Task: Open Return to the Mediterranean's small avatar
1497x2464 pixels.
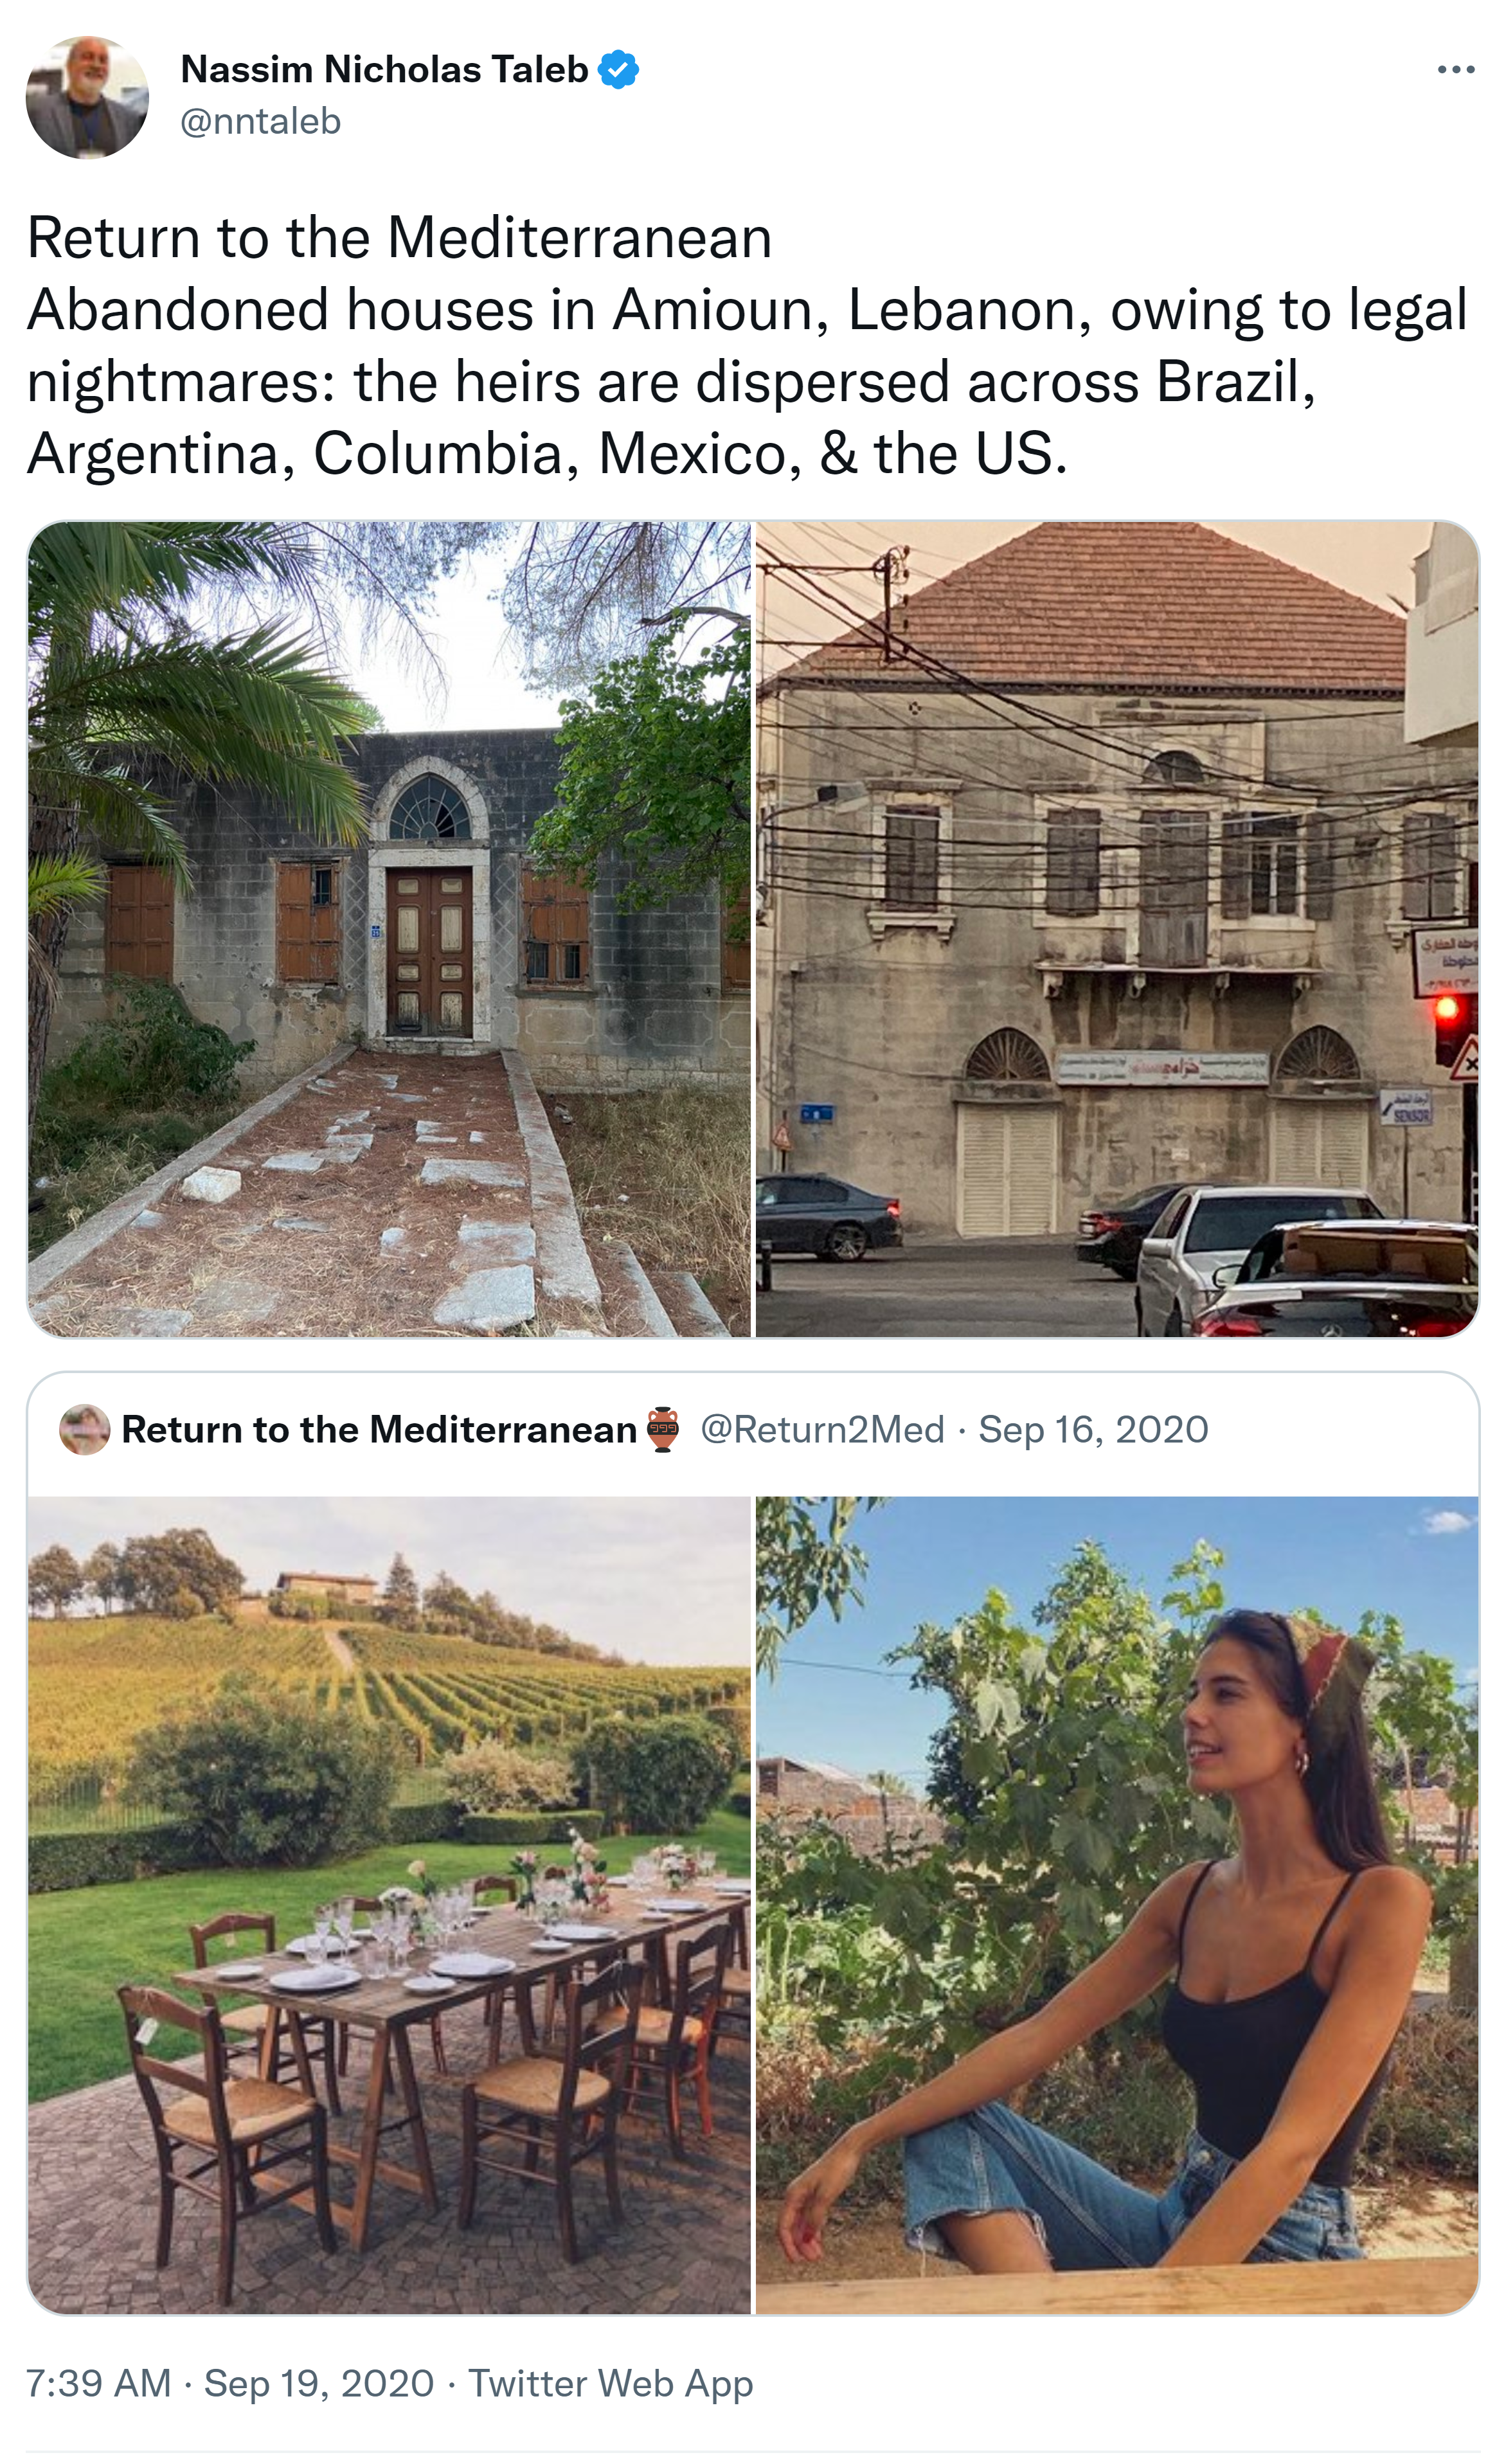Action: (84, 1429)
